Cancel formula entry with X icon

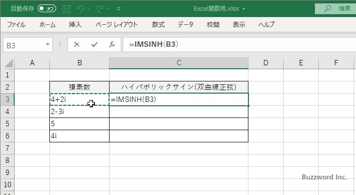[77, 44]
